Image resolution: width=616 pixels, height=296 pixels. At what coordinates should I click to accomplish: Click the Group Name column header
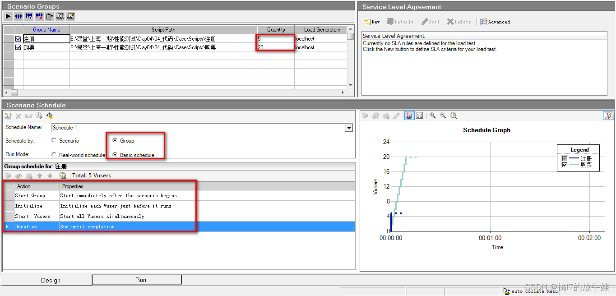coord(46,30)
